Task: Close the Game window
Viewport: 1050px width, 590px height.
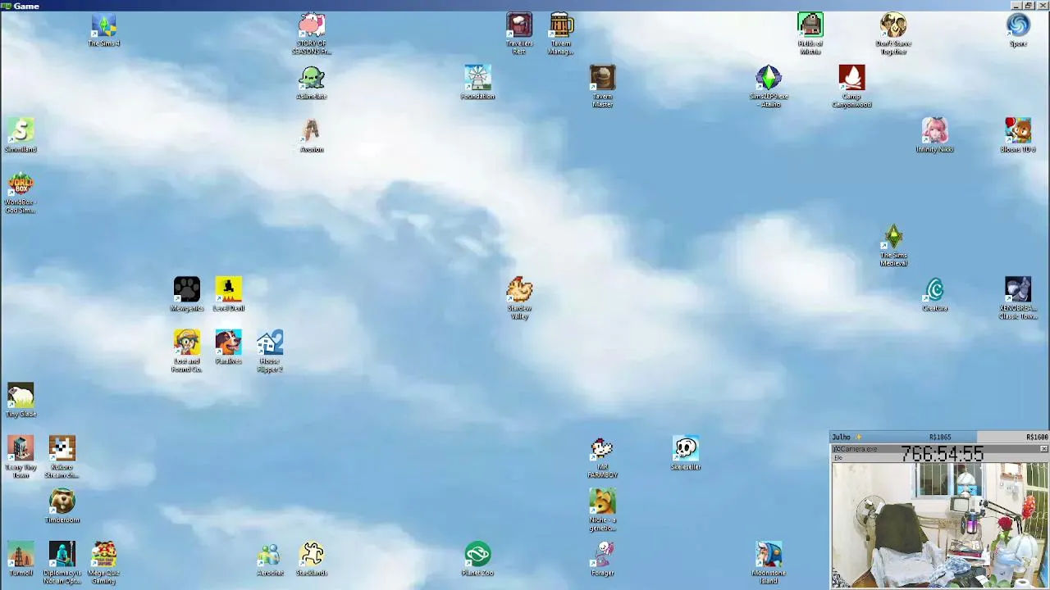Action: 1043,6
